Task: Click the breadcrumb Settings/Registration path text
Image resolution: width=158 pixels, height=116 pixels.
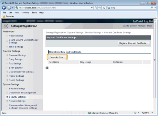Action: pos(88,33)
